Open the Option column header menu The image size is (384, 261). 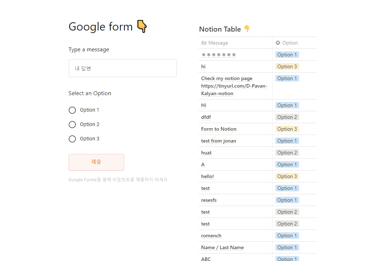[x=290, y=43]
